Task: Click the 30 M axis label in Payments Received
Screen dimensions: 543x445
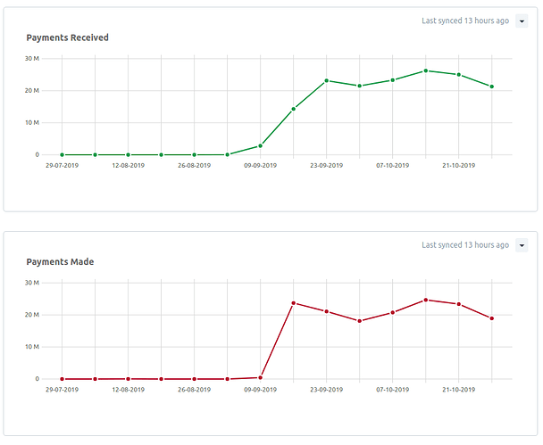Action: point(32,59)
